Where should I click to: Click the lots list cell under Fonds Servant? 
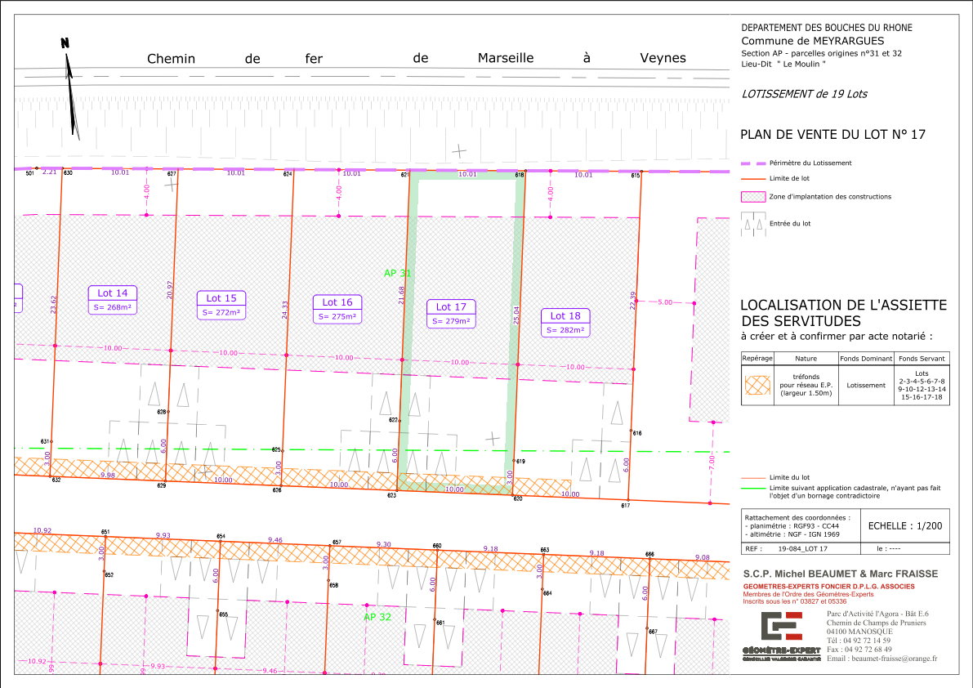pyautogui.click(x=922, y=385)
